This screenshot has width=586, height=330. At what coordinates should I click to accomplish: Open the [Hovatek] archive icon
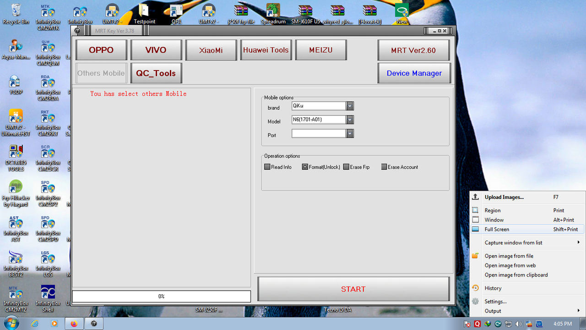pyautogui.click(x=369, y=14)
